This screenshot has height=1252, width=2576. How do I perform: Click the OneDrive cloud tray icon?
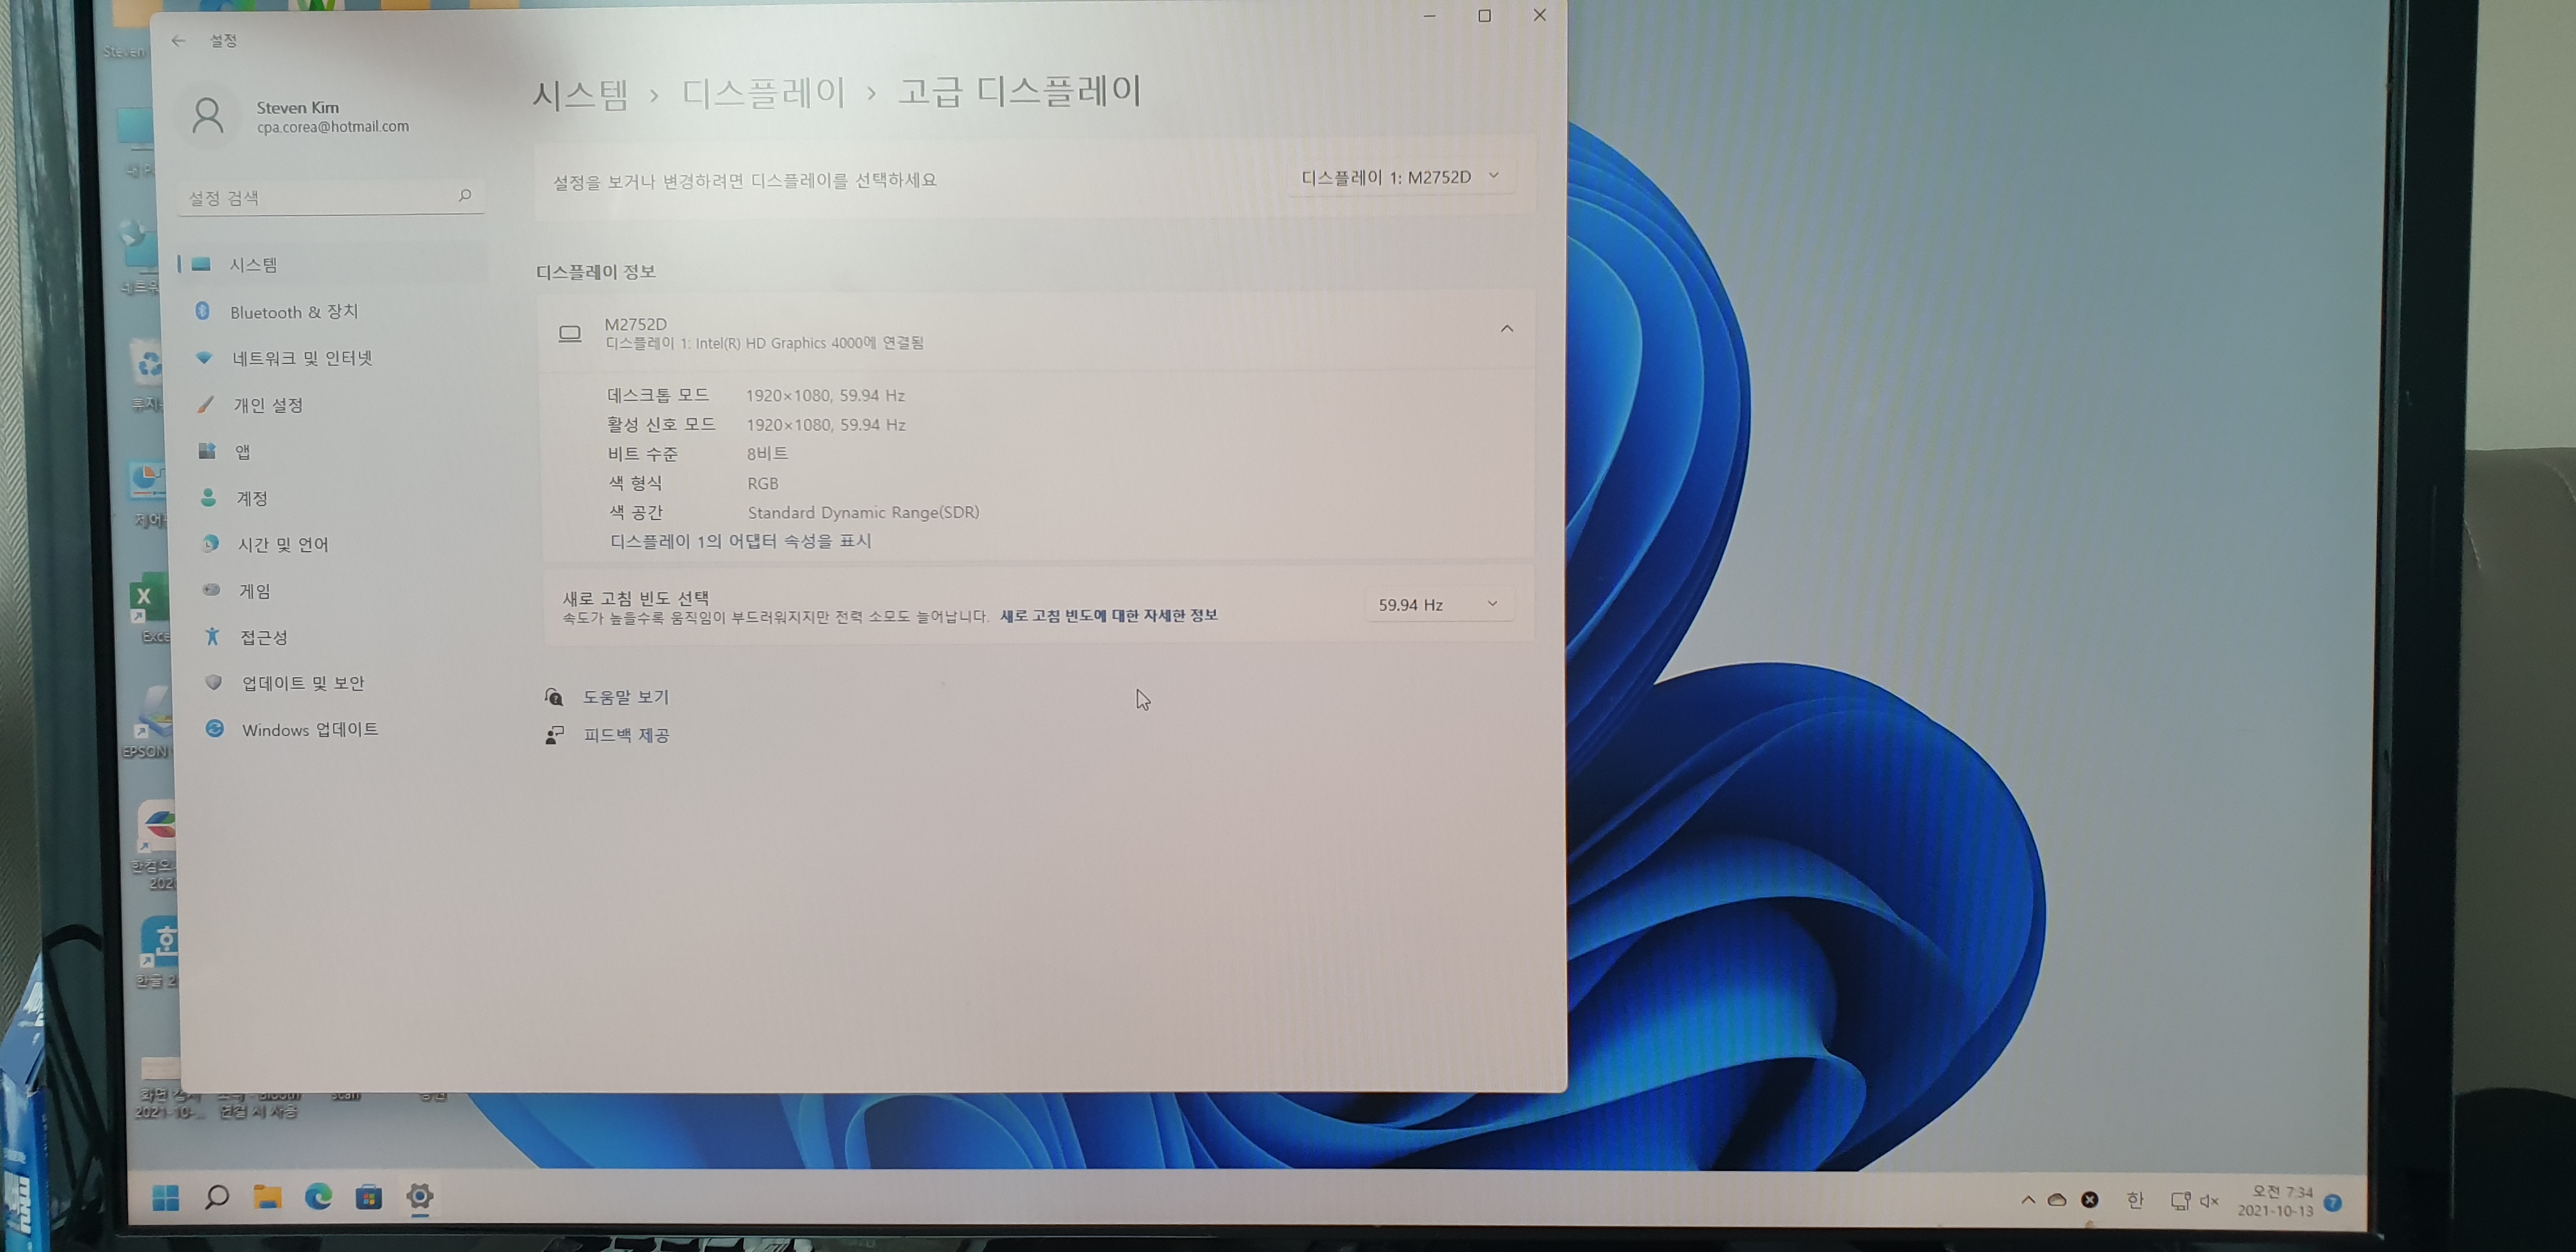(2057, 1199)
